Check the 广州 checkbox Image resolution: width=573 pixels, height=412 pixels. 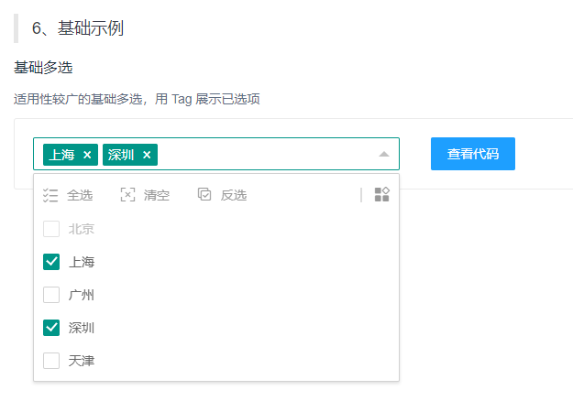pos(51,295)
